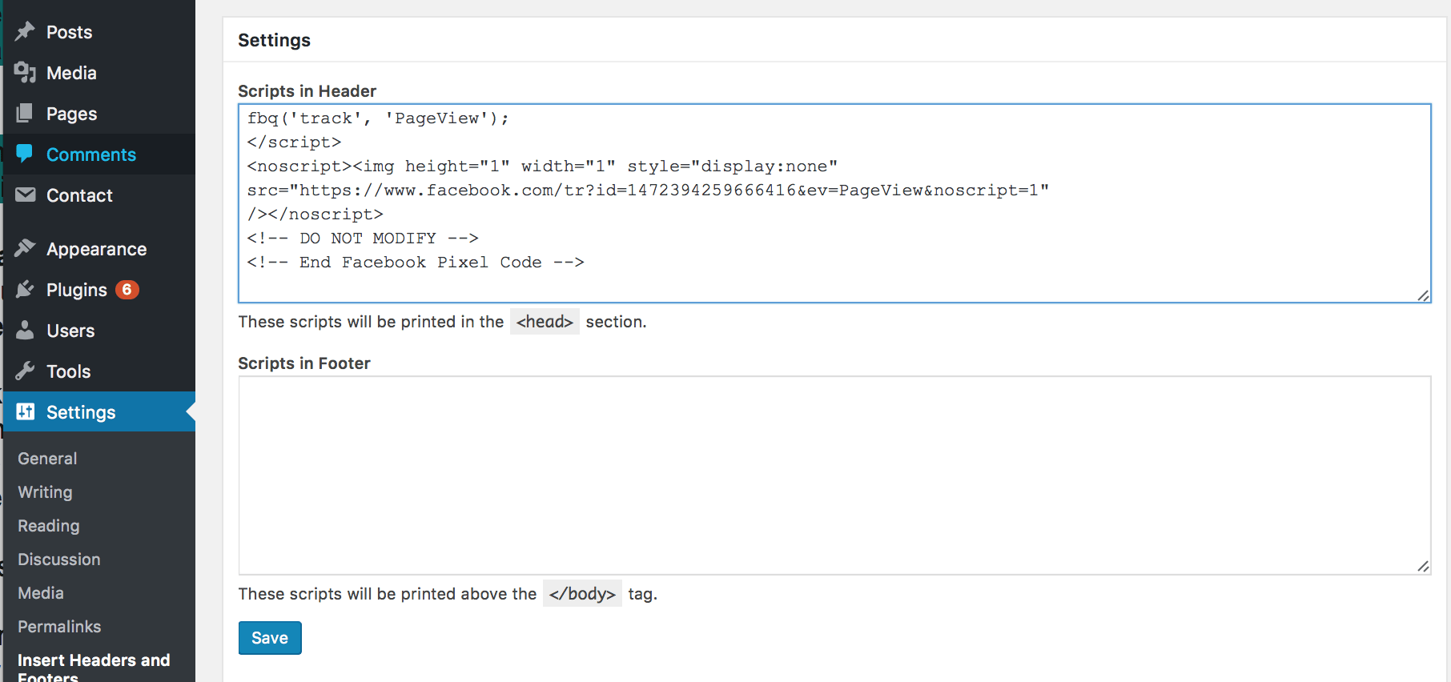The image size is (1451, 682).
Task: Click the Media library icon
Action: pyautogui.click(x=25, y=72)
